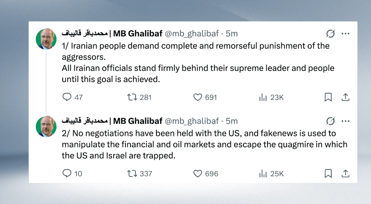Open @mb_ghalibaf handle on the first tweet
The width and height of the screenshot is (371, 204).
[192, 34]
